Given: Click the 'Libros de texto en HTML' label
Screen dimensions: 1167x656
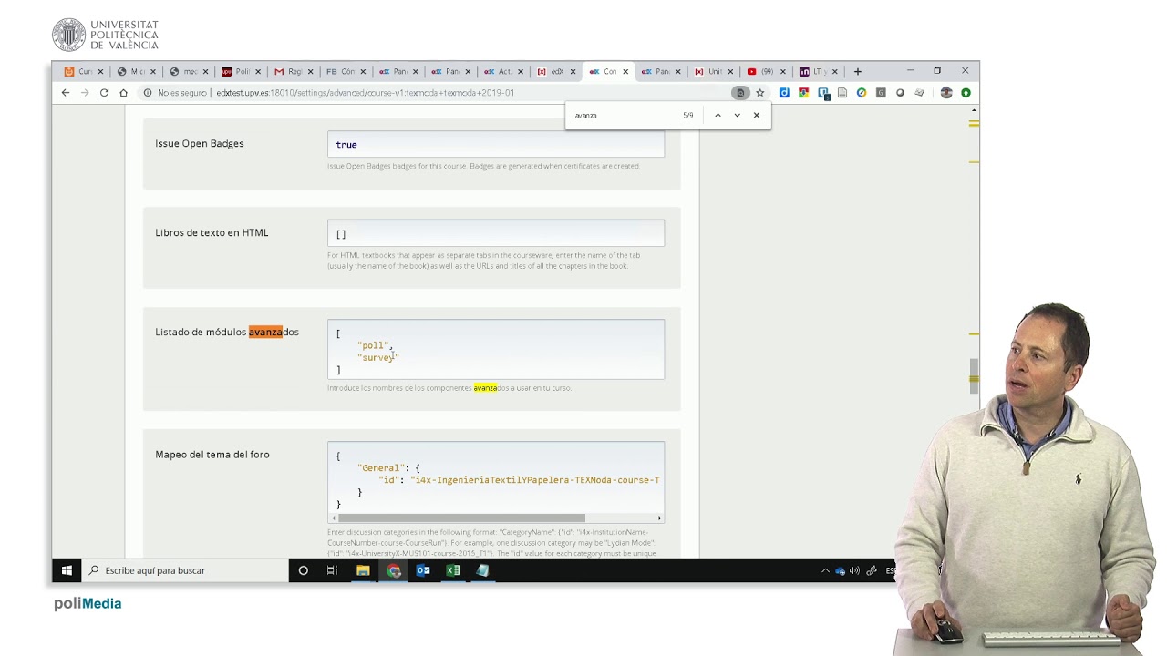Looking at the screenshot, I should [x=212, y=233].
